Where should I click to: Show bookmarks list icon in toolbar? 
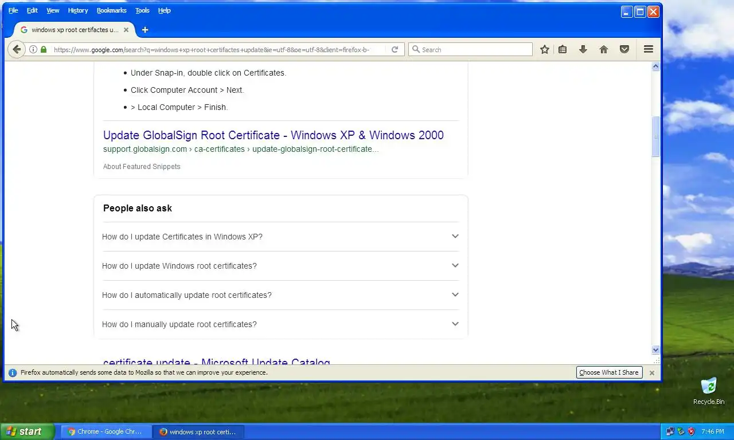click(563, 49)
